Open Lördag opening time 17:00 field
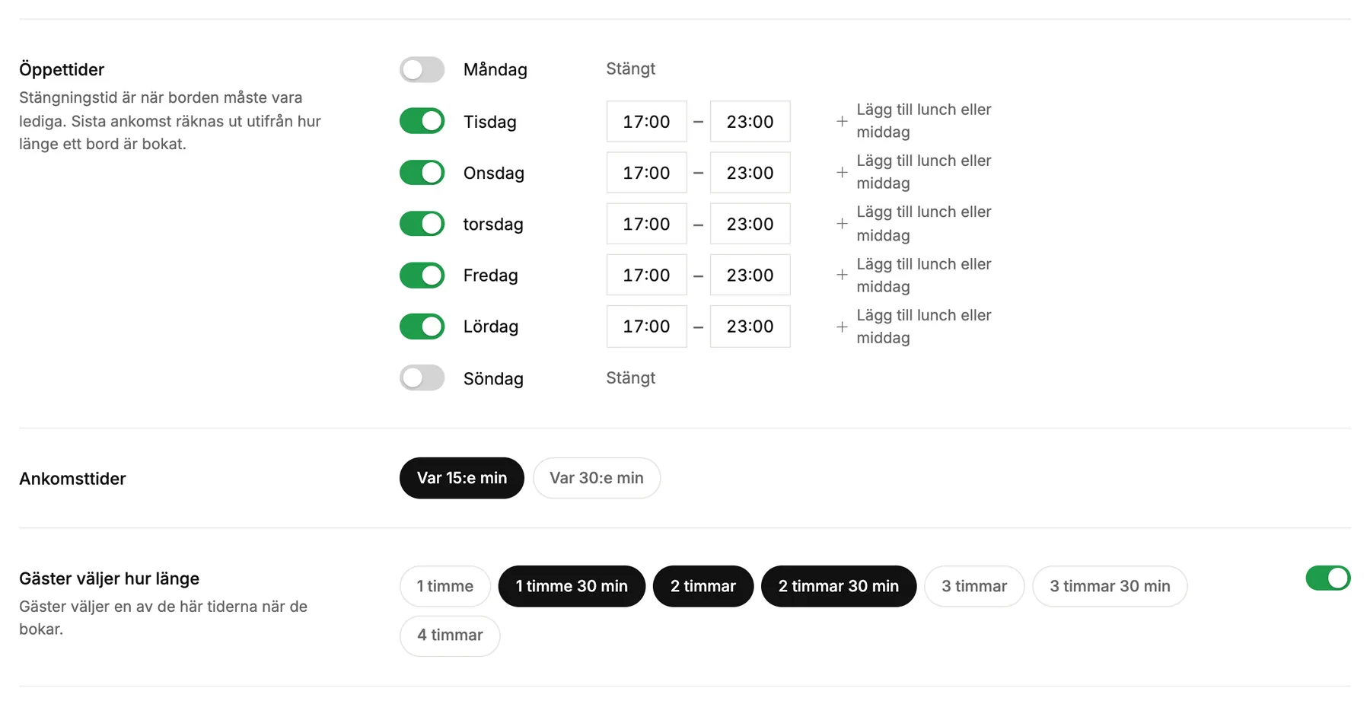This screenshot has width=1370, height=704. pos(647,327)
